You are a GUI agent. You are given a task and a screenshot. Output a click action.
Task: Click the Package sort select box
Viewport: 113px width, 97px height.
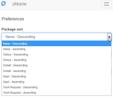56,37
